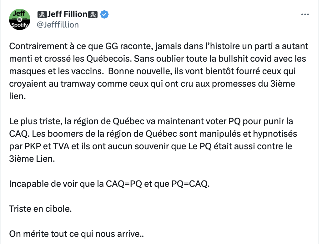This screenshot has height=244, width=322.
Task: Click the pirate flag emoji before the name
Action: pos(42,14)
